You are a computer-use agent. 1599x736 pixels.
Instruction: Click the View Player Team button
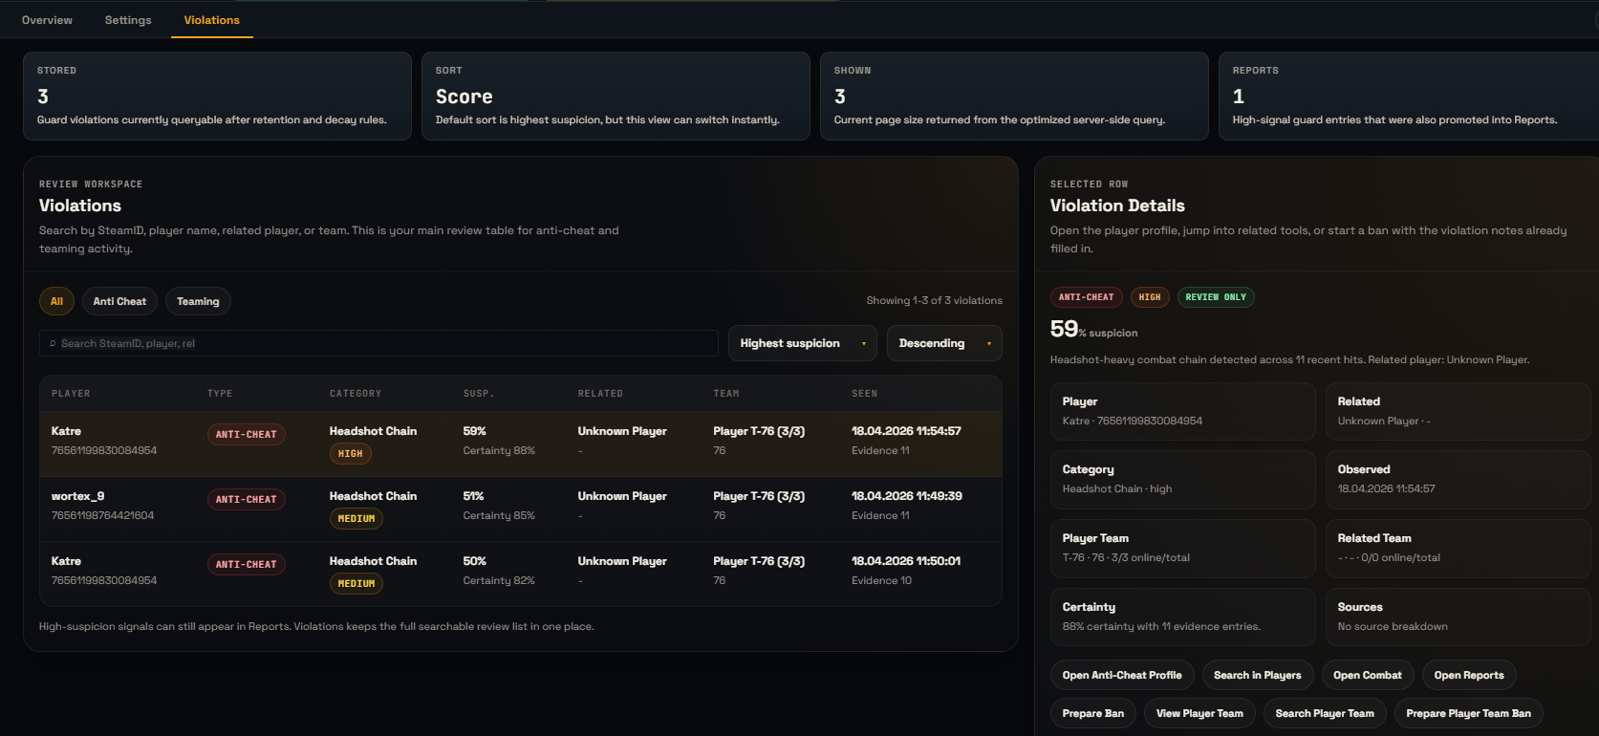[1199, 714]
